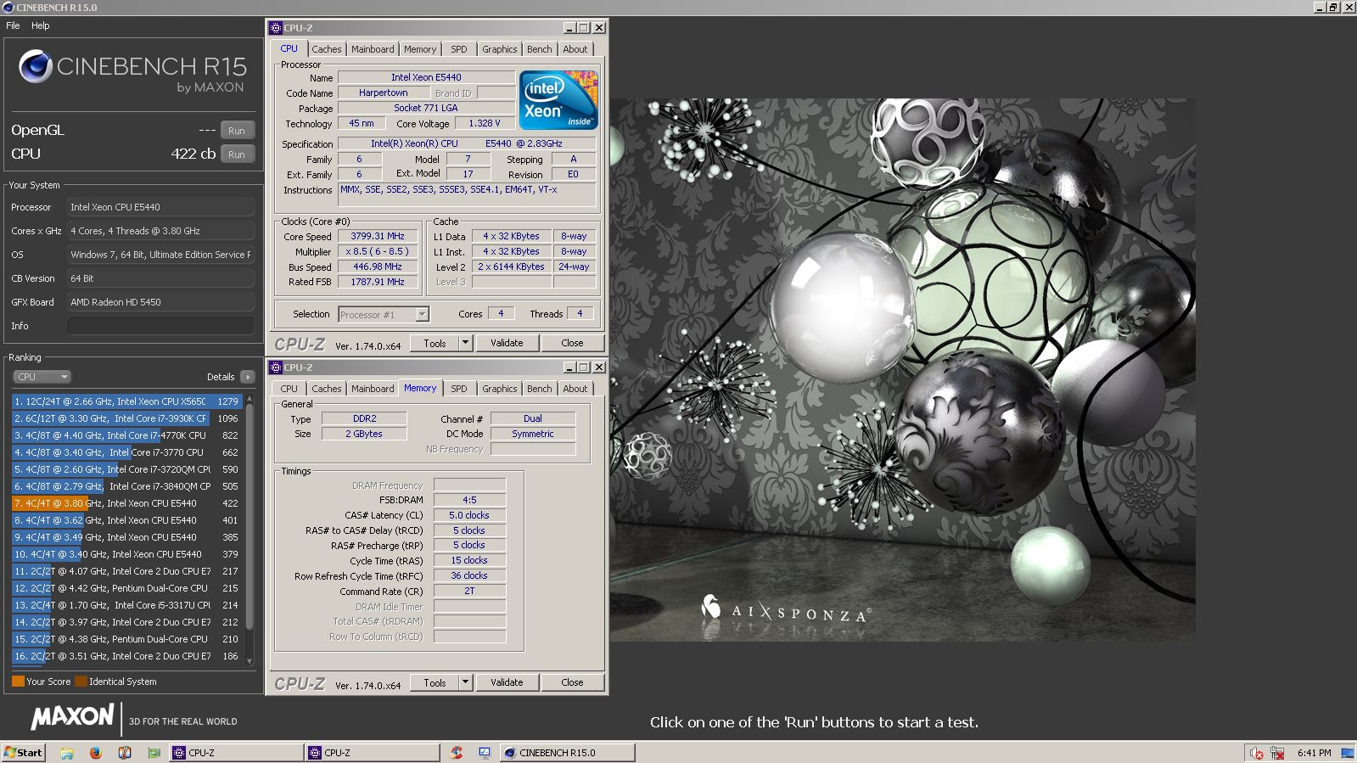The image size is (1357, 763).
Task: Select highlighted row 7 score 422
Action: pyautogui.click(x=127, y=503)
